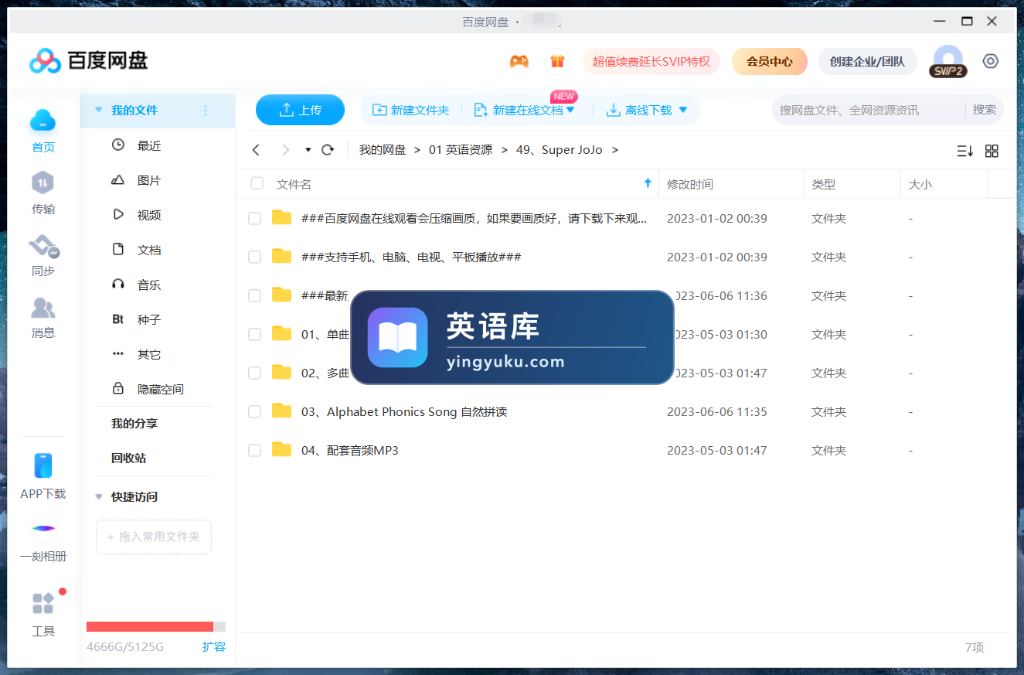This screenshot has width=1024, height=675.
Task: Open the 文档 documents category
Action: (149, 250)
